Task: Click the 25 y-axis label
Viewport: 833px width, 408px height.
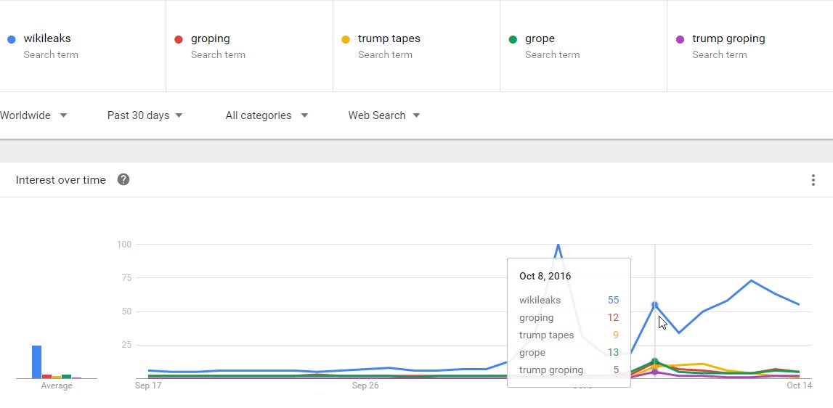Action: [126, 345]
